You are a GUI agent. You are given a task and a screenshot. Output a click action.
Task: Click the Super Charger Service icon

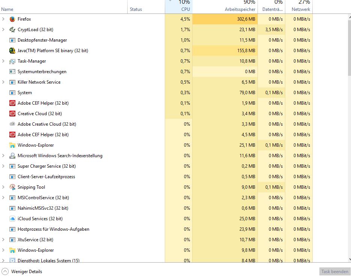pos(12,167)
